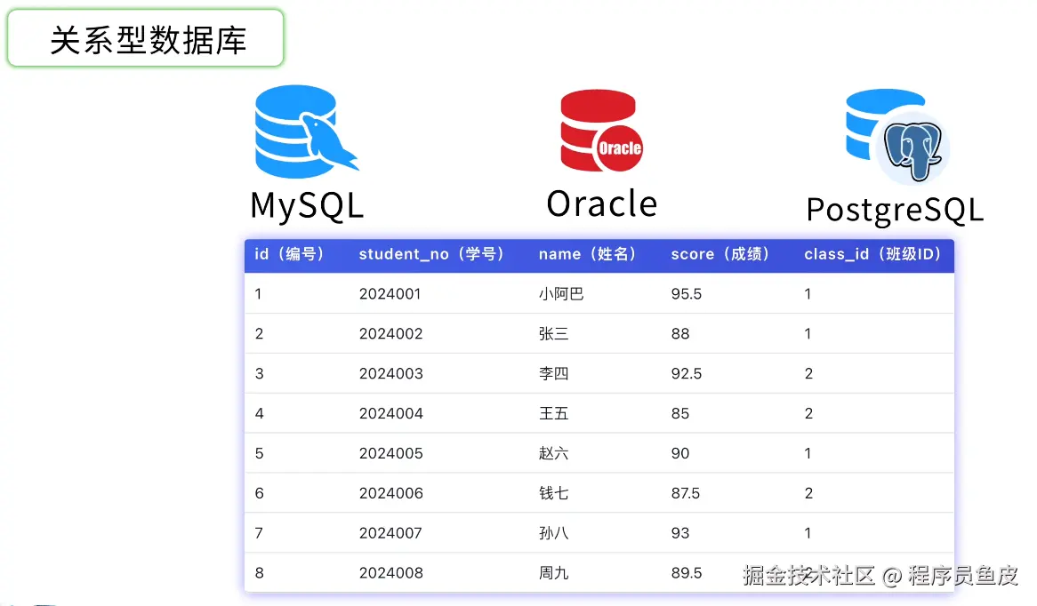
Task: Select id cell 5 in 赵六 row
Action: point(260,453)
